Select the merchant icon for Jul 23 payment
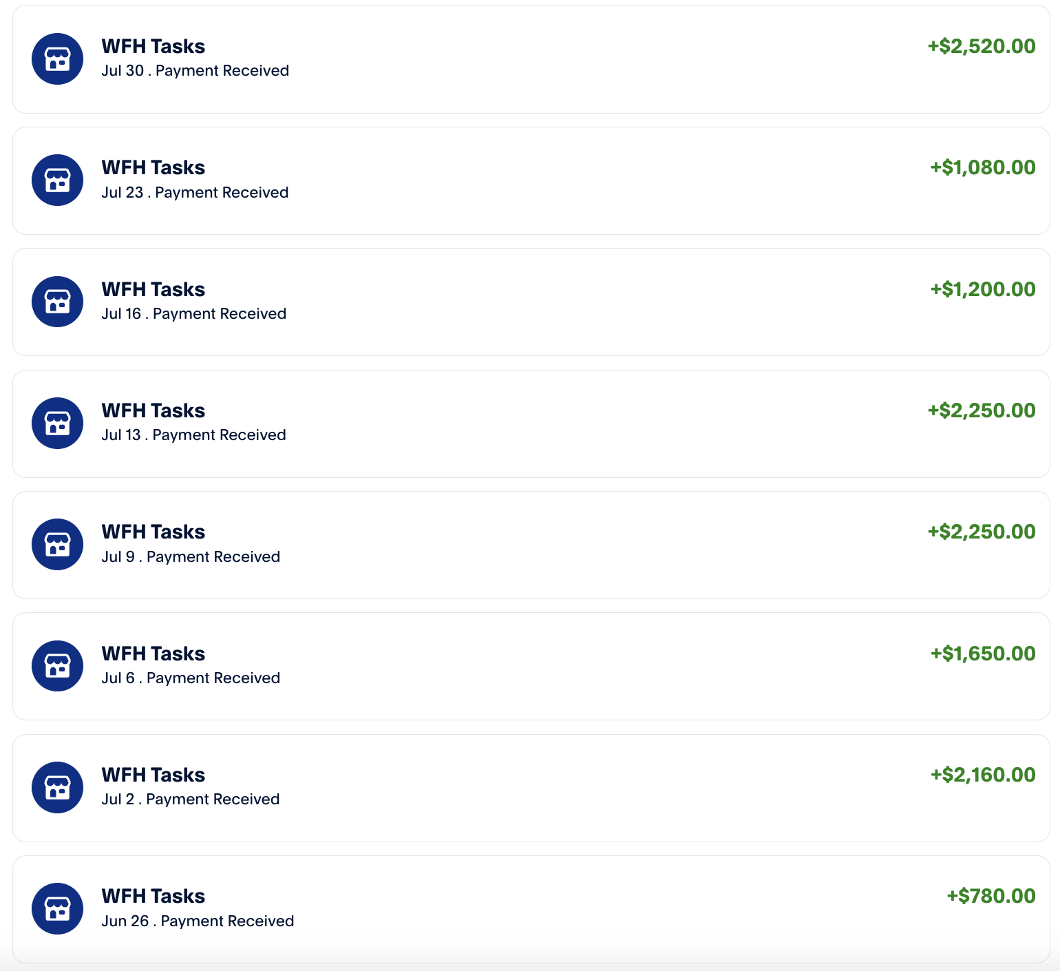Viewport: 1060px width, 971px height. pos(58,180)
